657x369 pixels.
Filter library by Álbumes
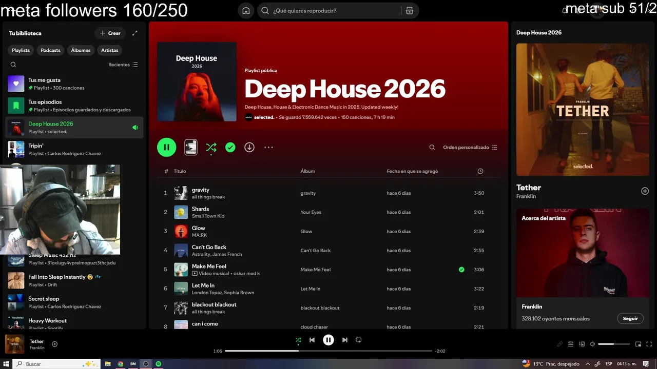(x=81, y=50)
